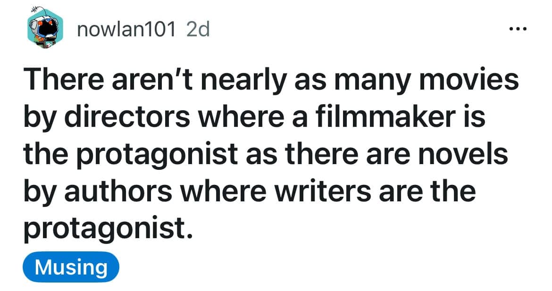Open the three-dot post options menu
Screen dimensions: 552x291
[x=518, y=29]
